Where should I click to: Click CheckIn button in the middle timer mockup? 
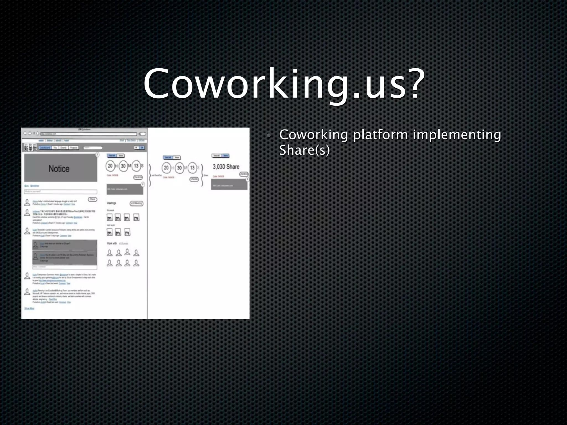(x=194, y=179)
